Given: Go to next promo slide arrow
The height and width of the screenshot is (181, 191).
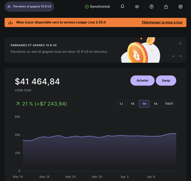Looking at the screenshot, I should 180,56.
